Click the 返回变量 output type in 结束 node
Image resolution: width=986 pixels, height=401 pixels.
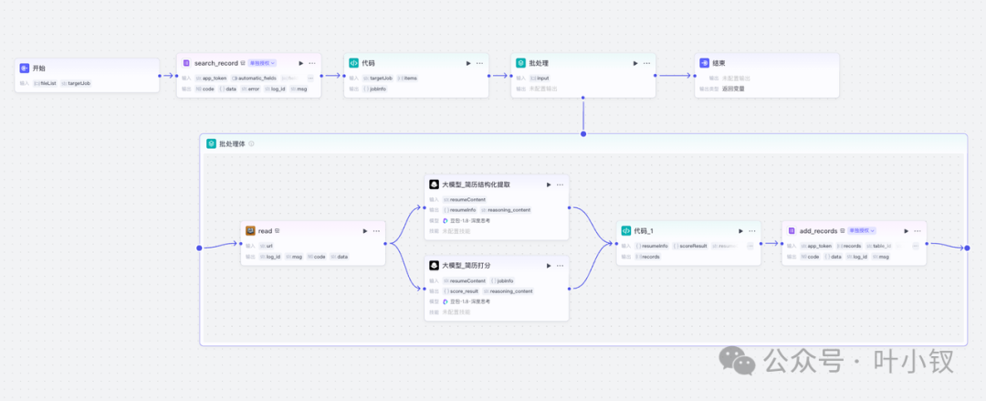732,89
